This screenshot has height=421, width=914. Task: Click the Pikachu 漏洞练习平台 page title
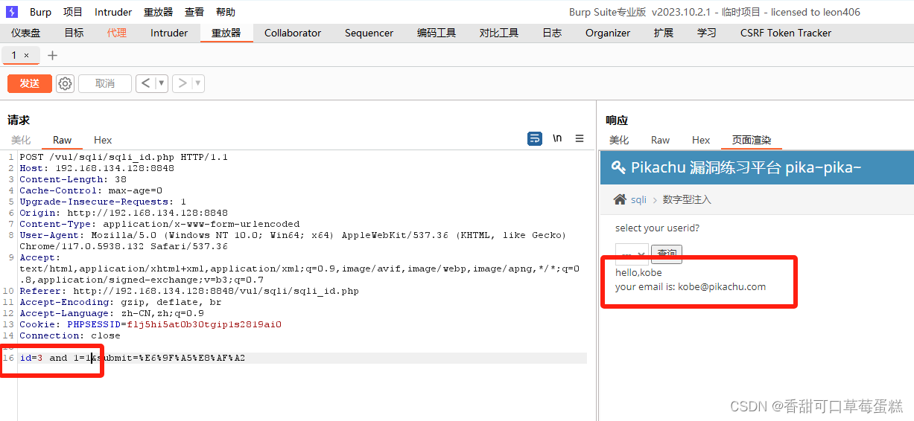[746, 167]
